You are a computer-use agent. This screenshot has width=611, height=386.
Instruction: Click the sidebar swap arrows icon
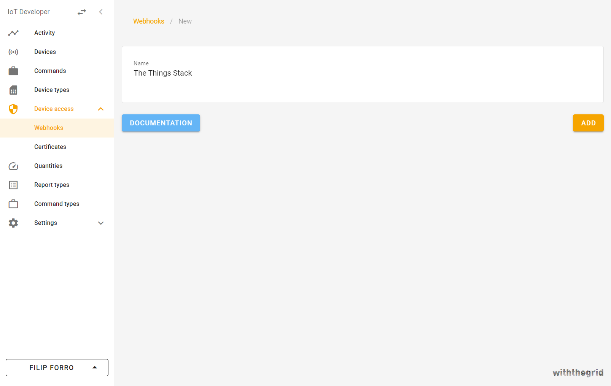tap(81, 11)
